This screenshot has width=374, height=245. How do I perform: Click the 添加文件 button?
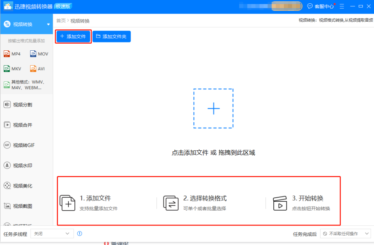coord(73,37)
